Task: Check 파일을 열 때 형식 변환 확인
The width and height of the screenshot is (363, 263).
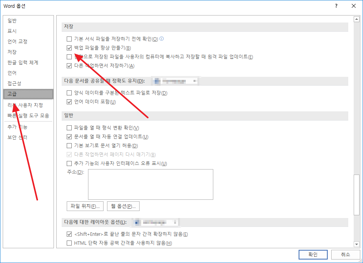Action: coord(69,128)
